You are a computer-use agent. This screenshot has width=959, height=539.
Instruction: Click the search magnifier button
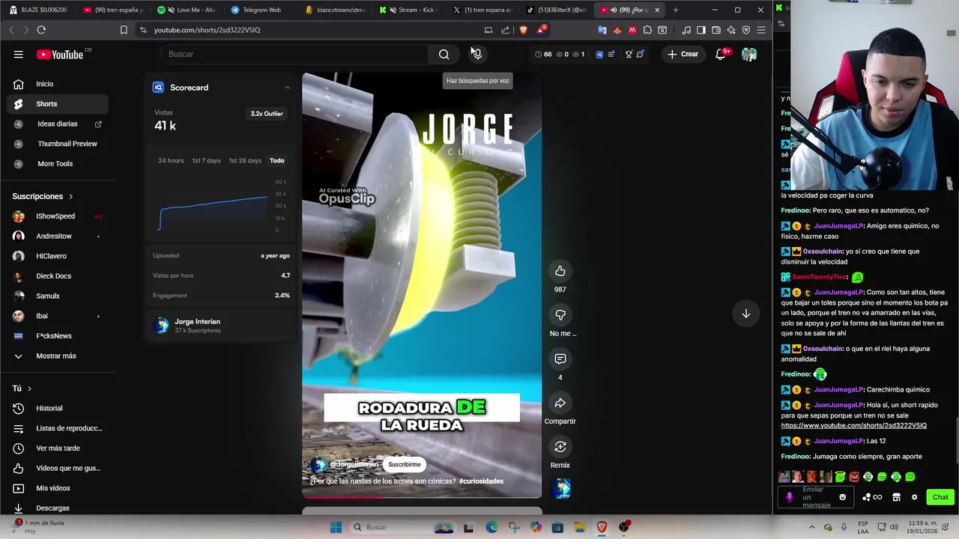pos(444,54)
